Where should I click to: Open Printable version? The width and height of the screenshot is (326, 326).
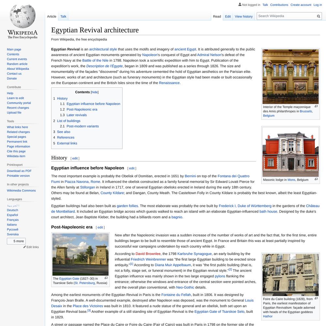tap(18, 176)
